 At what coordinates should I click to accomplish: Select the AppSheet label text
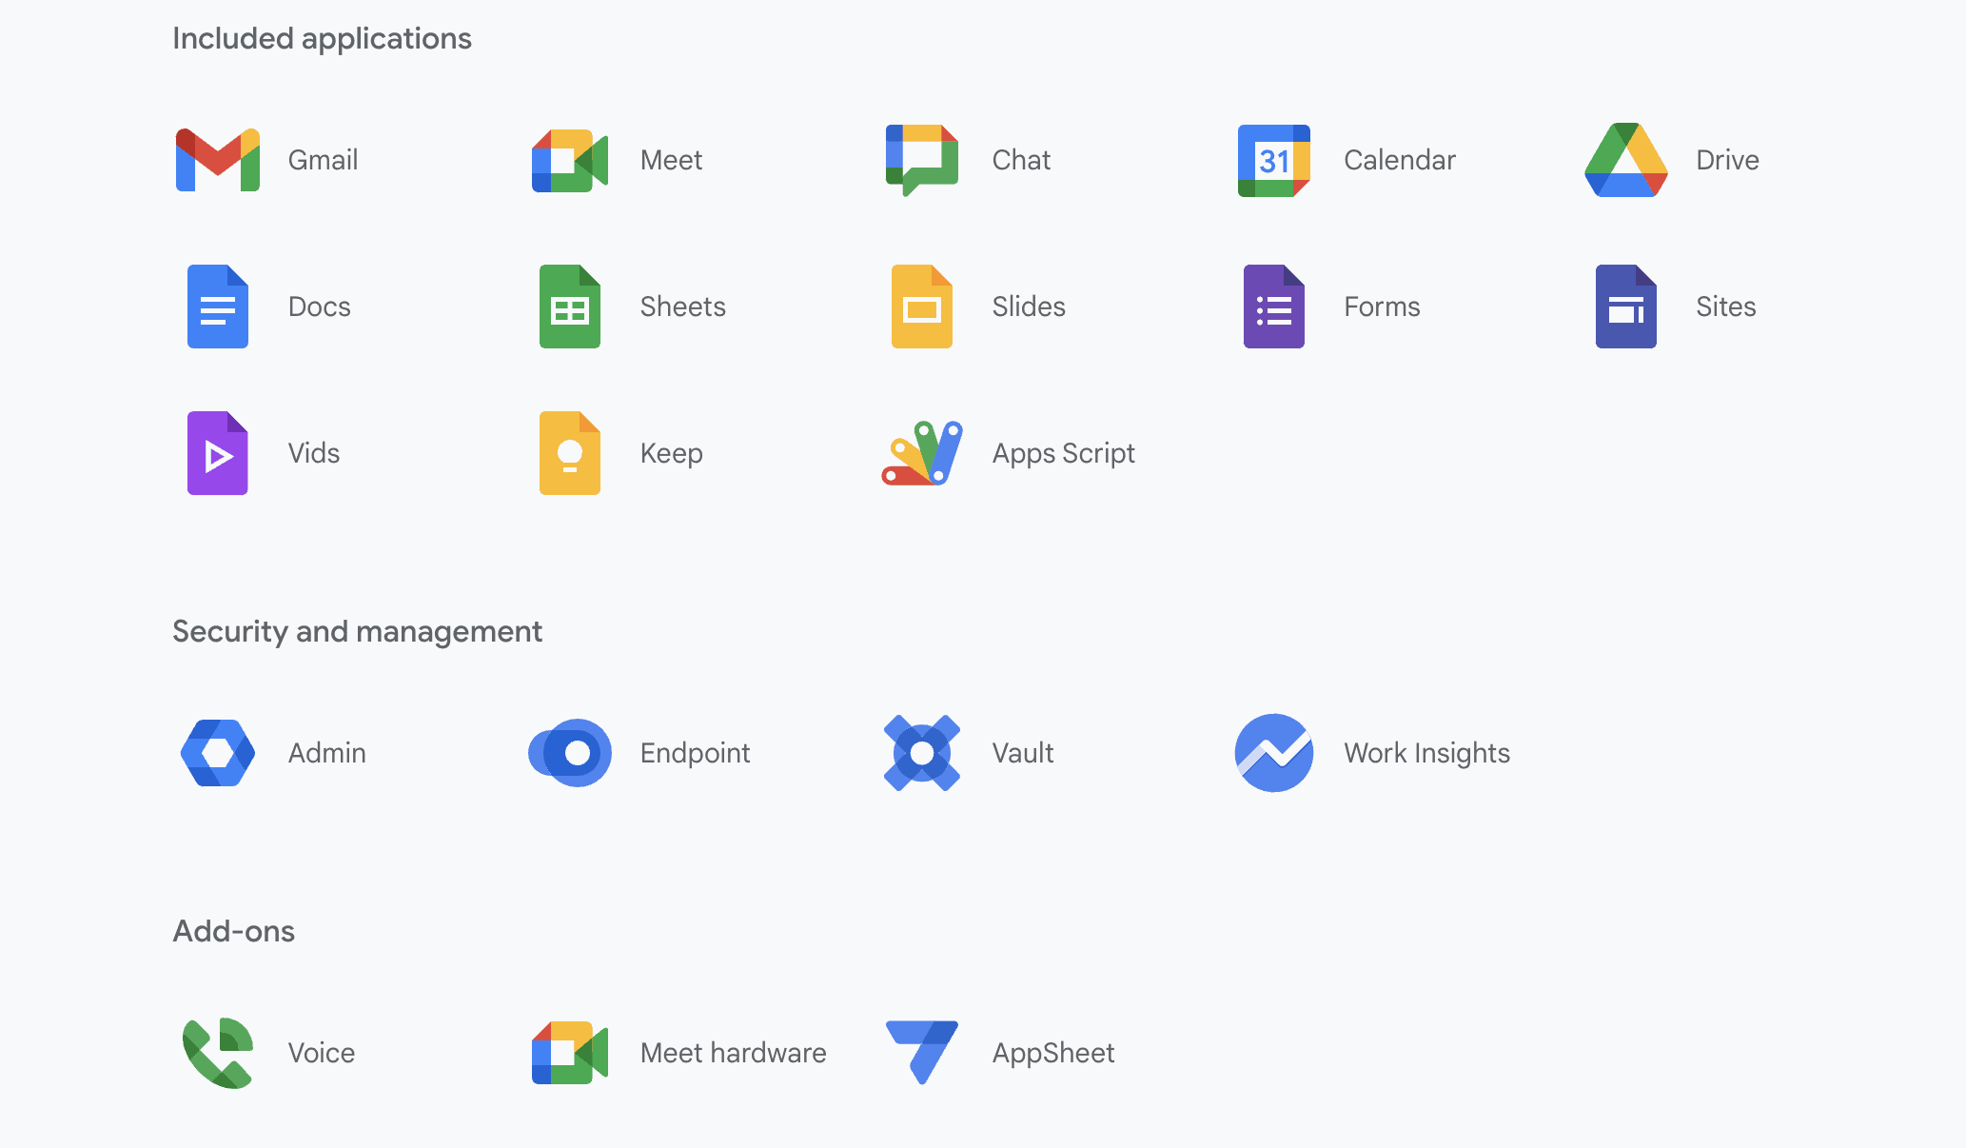(x=1053, y=1054)
